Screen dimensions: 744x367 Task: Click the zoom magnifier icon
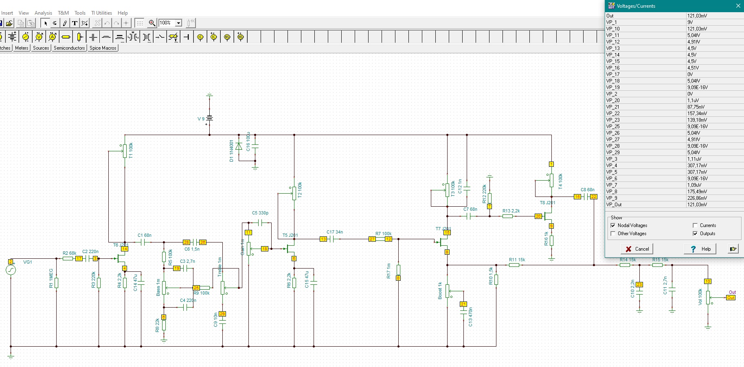click(152, 23)
